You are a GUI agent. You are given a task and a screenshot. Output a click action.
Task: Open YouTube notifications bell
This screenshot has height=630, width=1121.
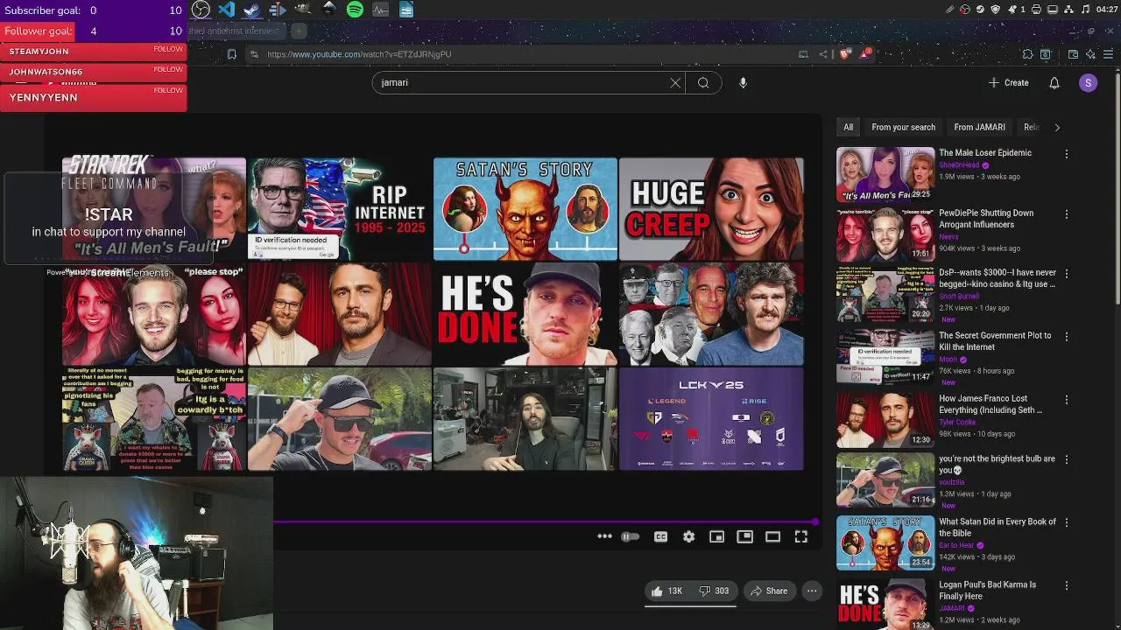pyautogui.click(x=1054, y=82)
